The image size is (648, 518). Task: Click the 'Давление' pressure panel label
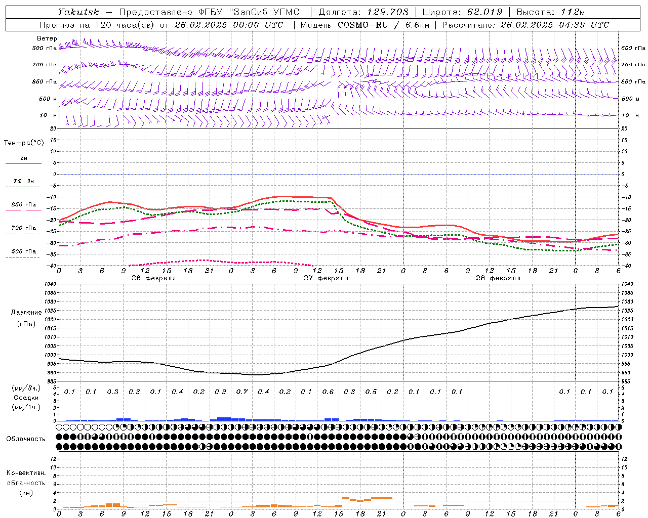[26, 313]
